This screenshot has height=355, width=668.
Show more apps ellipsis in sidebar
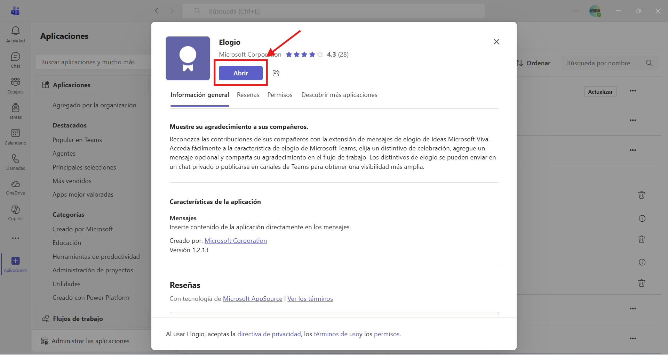pos(15,238)
